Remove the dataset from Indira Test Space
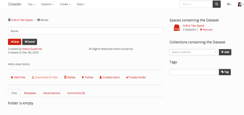The height and width of the screenshot is (115, 244). 206,30
